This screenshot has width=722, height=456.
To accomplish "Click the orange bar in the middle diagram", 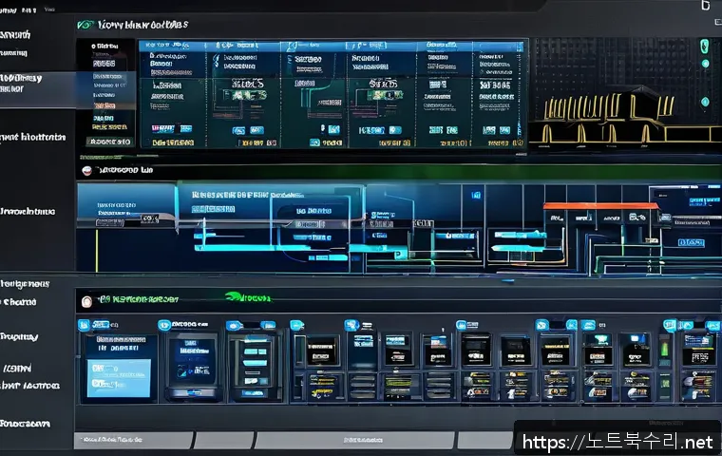I will point(599,205).
